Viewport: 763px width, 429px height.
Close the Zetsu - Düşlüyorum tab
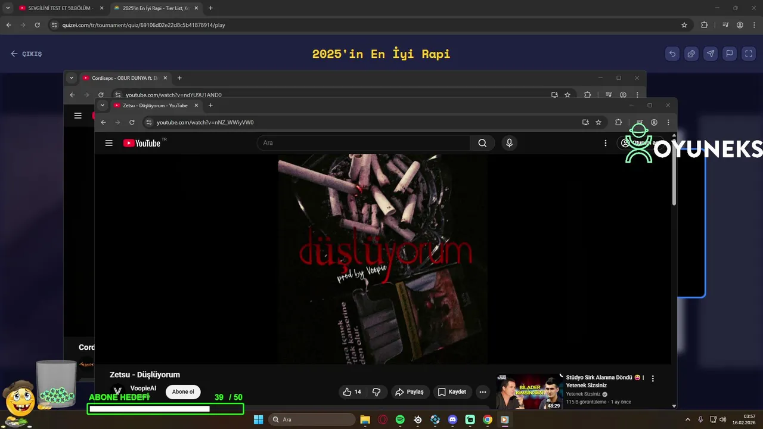coord(196,105)
